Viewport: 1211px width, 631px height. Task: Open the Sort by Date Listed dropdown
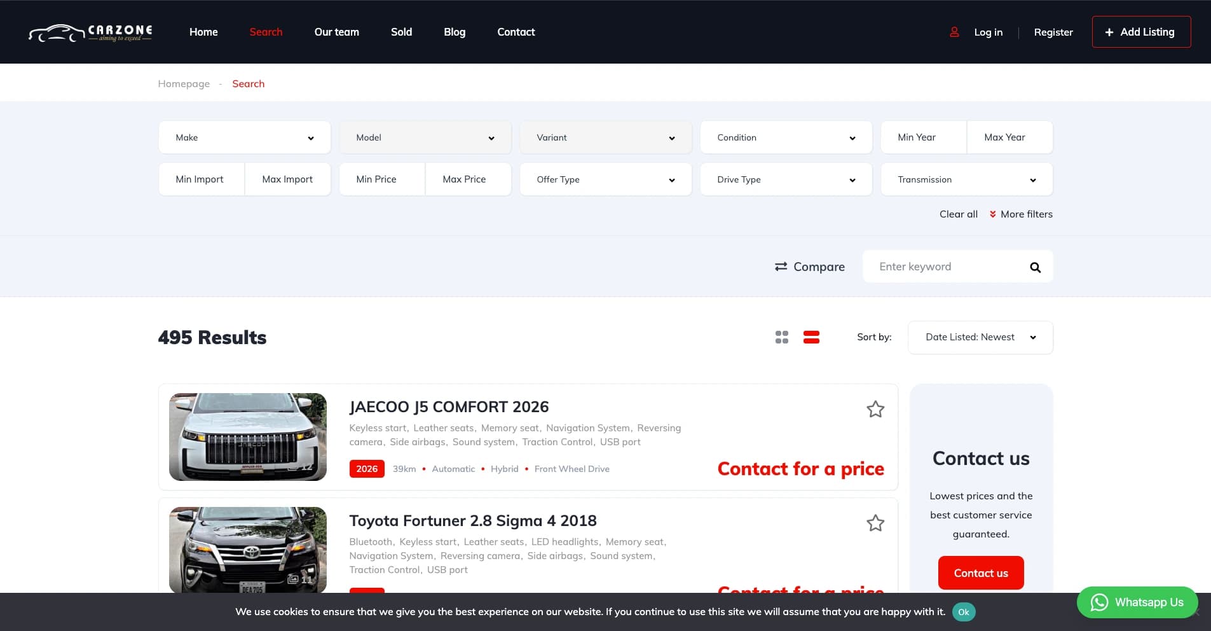(980, 337)
